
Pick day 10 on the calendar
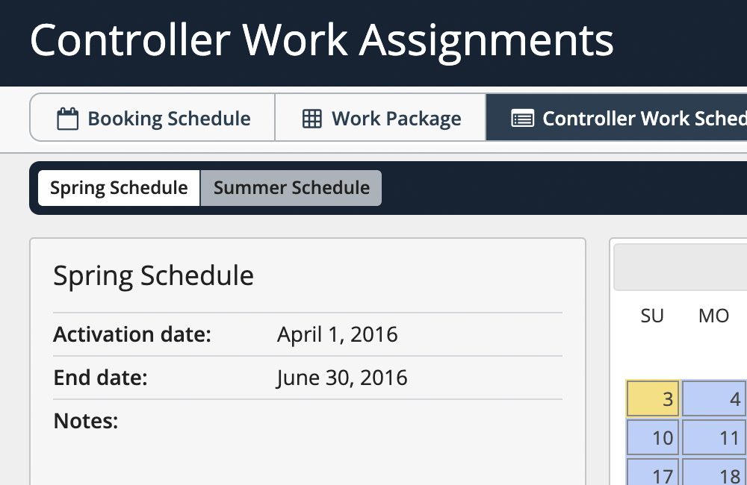pyautogui.click(x=652, y=437)
